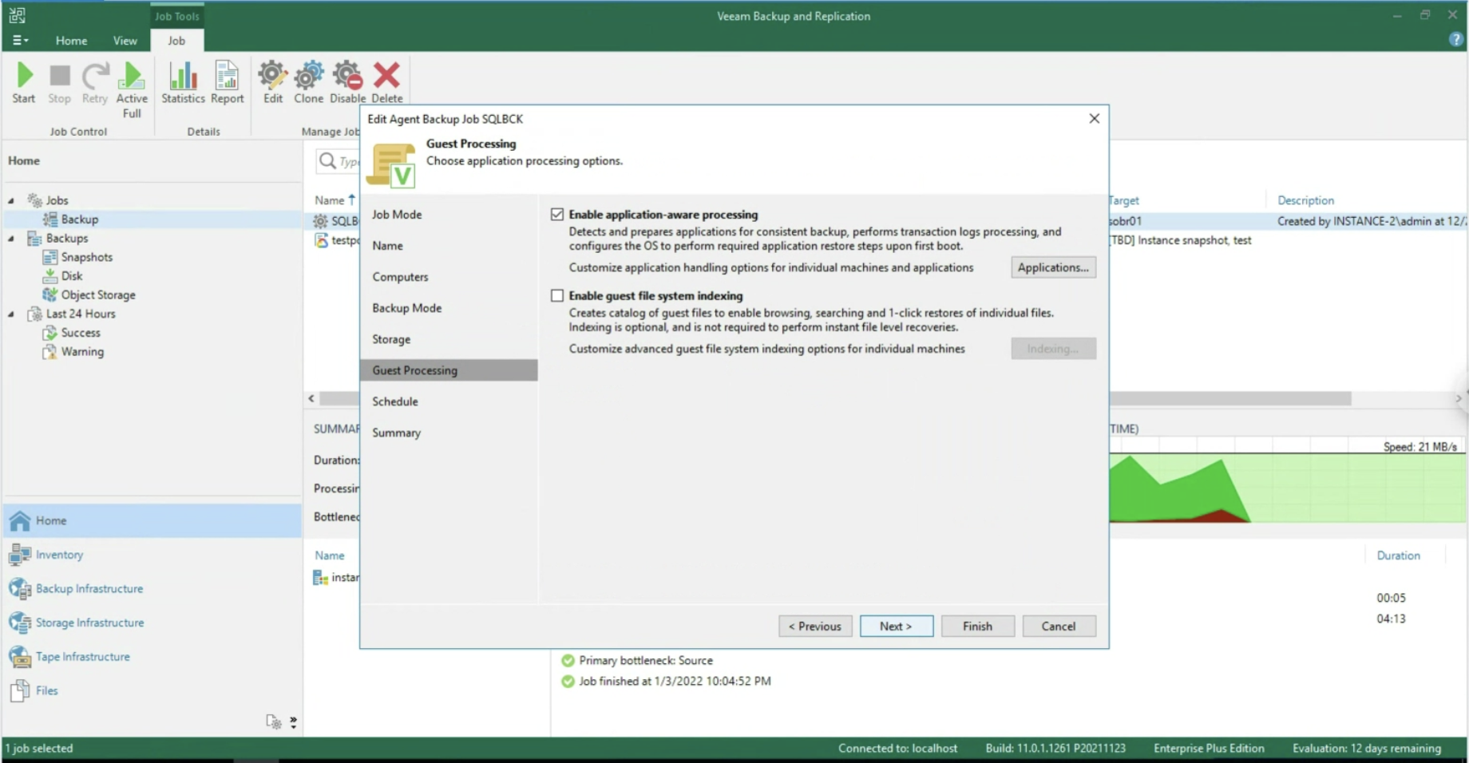
Task: Click Finish in the wizard
Action: coord(977,627)
